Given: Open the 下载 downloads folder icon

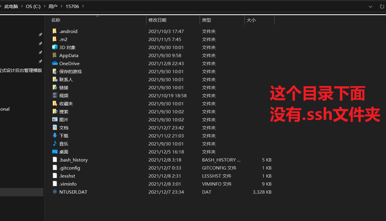Looking at the screenshot, I should (x=55, y=136).
